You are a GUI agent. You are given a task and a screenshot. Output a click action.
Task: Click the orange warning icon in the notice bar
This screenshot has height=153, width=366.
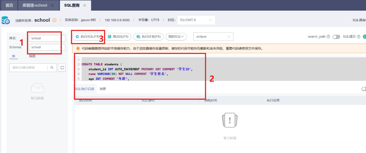(78, 49)
